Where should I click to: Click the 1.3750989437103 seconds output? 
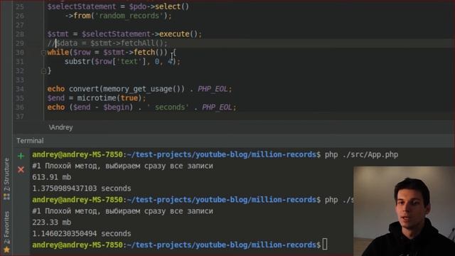coord(82,188)
